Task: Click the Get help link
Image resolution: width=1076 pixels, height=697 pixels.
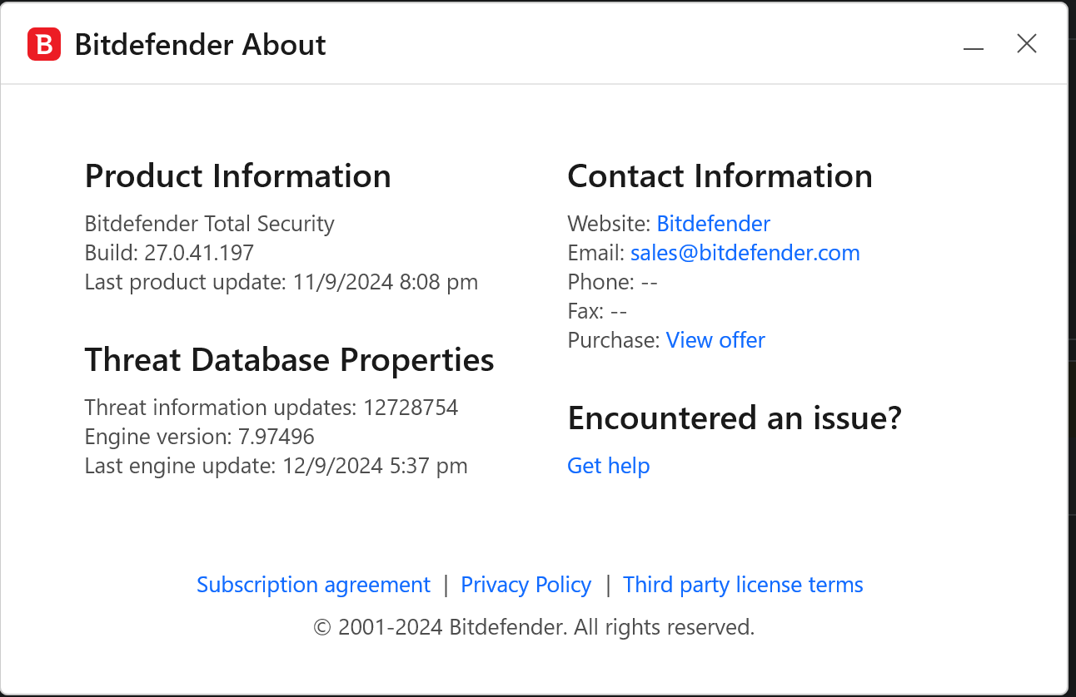Action: (608, 466)
